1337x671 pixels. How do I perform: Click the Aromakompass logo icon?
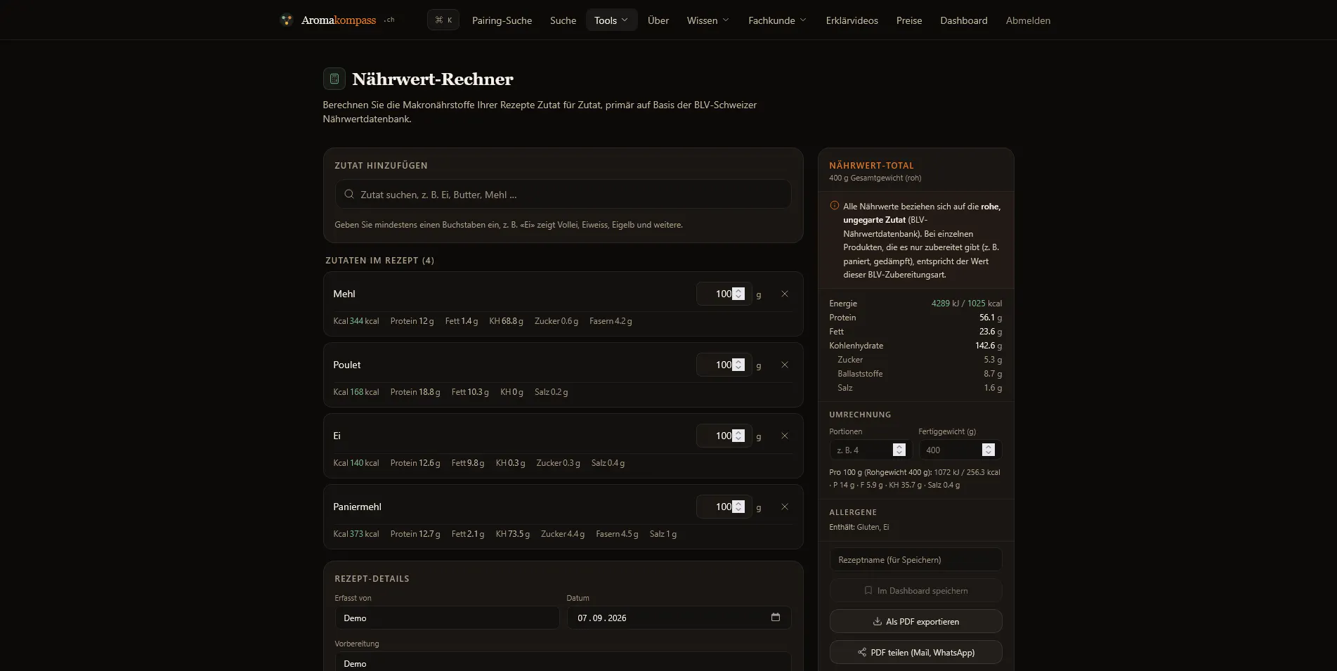(286, 20)
